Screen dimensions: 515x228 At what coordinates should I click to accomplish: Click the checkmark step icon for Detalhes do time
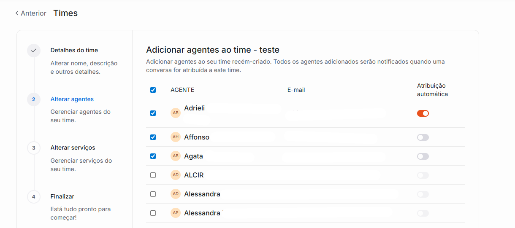(34, 51)
